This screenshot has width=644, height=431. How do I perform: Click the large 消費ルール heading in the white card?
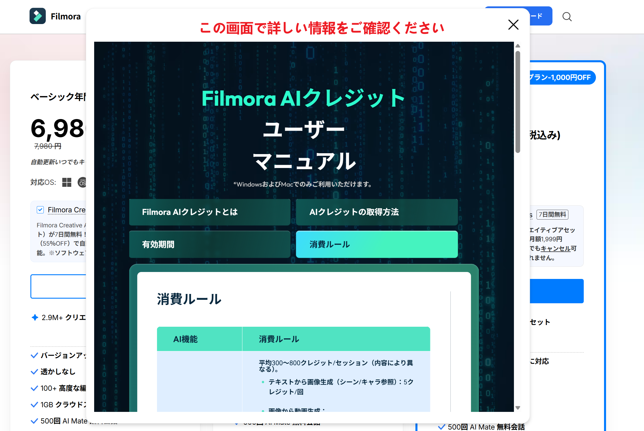tap(189, 299)
